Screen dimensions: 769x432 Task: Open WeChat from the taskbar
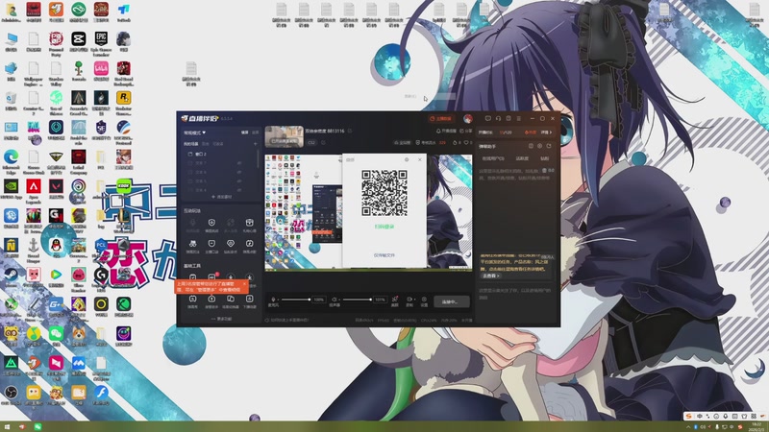pos(37,426)
